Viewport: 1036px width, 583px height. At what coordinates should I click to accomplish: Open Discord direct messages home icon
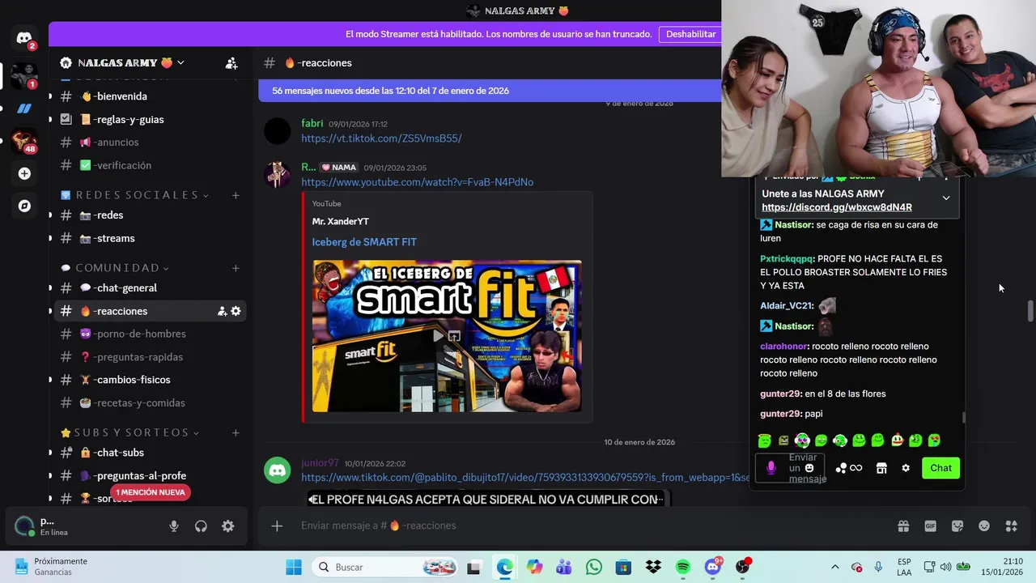tap(24, 38)
